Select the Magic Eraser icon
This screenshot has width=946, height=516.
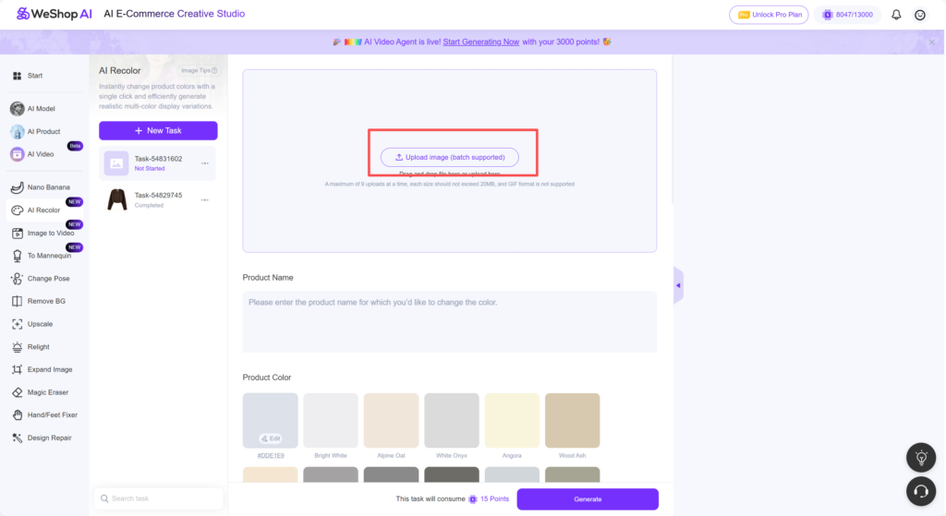[17, 392]
